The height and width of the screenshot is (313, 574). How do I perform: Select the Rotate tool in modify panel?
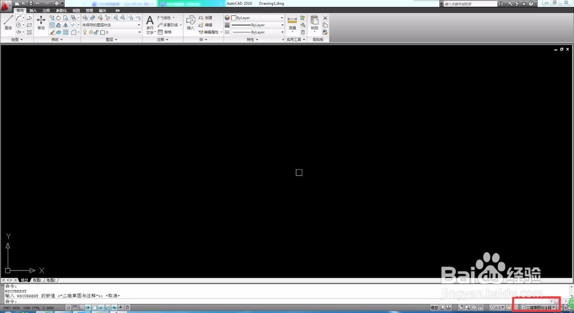(x=58, y=18)
